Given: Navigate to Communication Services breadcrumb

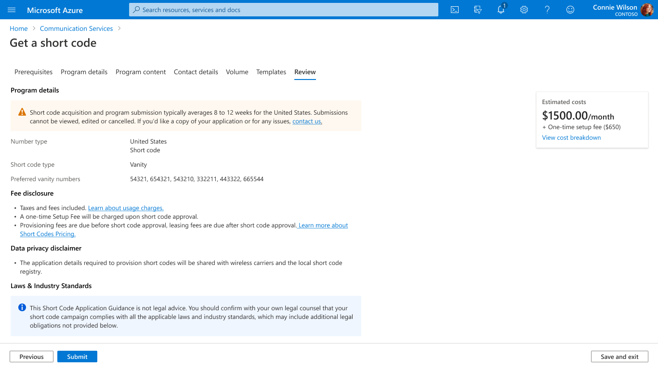Looking at the screenshot, I should tap(76, 28).
